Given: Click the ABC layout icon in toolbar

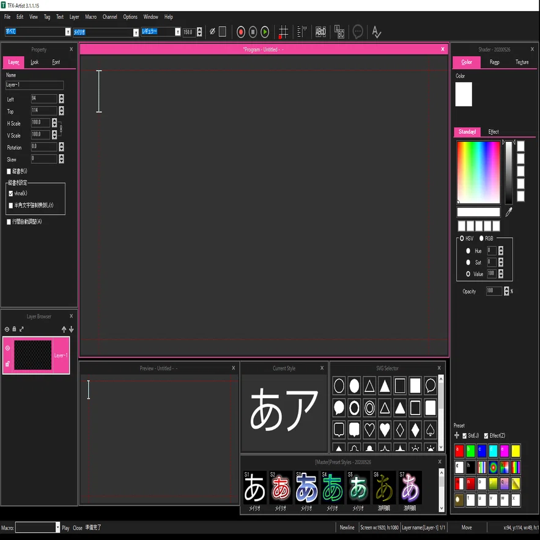Looking at the screenshot, I should click(x=339, y=32).
